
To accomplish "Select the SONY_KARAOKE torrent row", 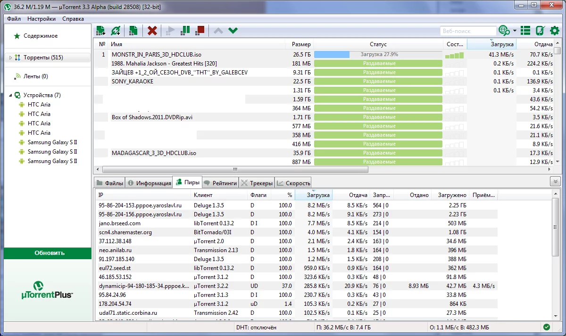I will pyautogui.click(x=132, y=82).
